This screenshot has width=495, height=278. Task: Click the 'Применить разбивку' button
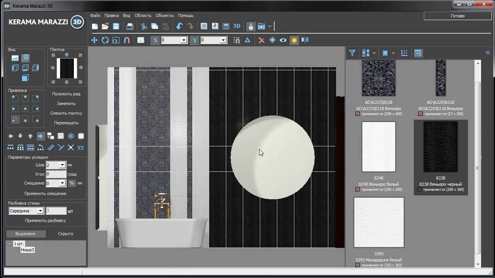coord(45,220)
